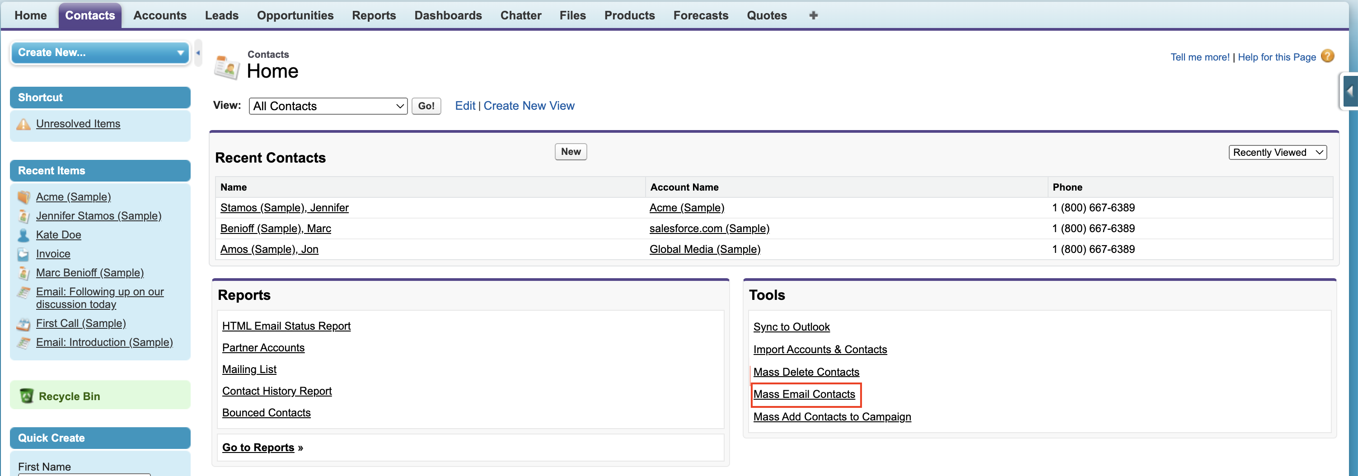
Task: Open the Leads tab
Action: [221, 15]
